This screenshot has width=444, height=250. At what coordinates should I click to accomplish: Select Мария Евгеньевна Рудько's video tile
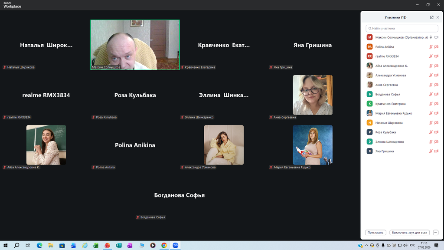pos(312,145)
